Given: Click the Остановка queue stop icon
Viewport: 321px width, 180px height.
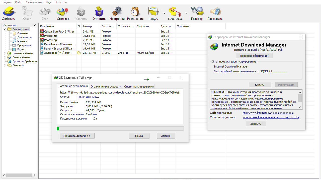Looking at the screenshot, I should tap(175, 11).
